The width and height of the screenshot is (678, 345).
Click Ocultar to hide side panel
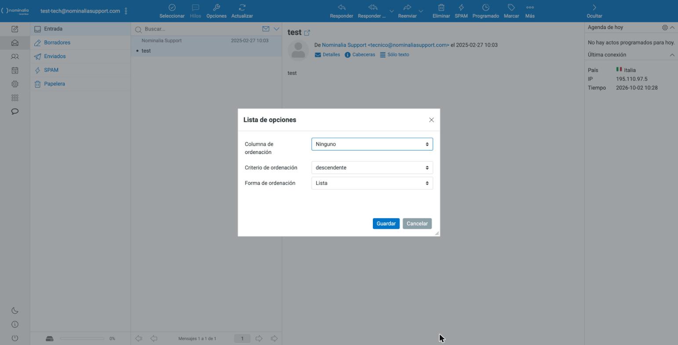[x=594, y=11]
